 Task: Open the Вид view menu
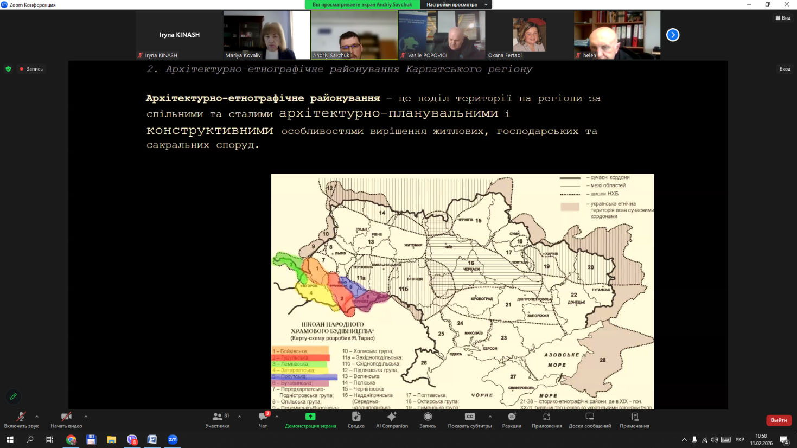coord(783,18)
